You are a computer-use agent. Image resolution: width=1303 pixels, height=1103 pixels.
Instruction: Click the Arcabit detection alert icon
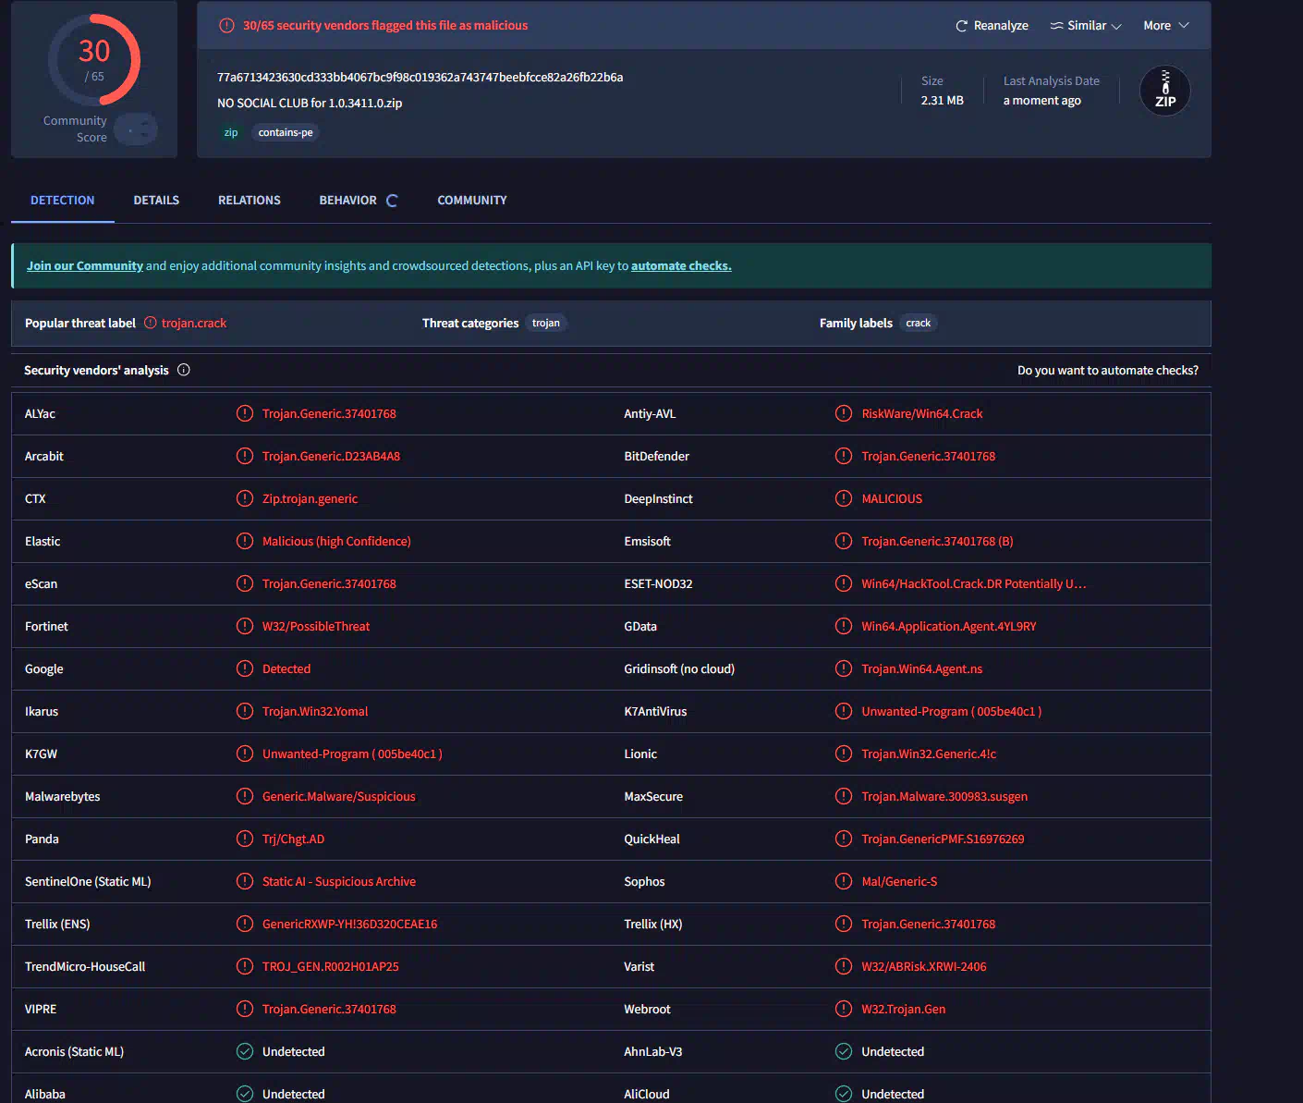[x=245, y=456]
